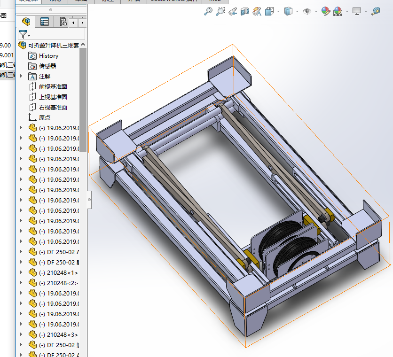
Task: Switch to the ConfigurationManager tab
Action: (63, 22)
